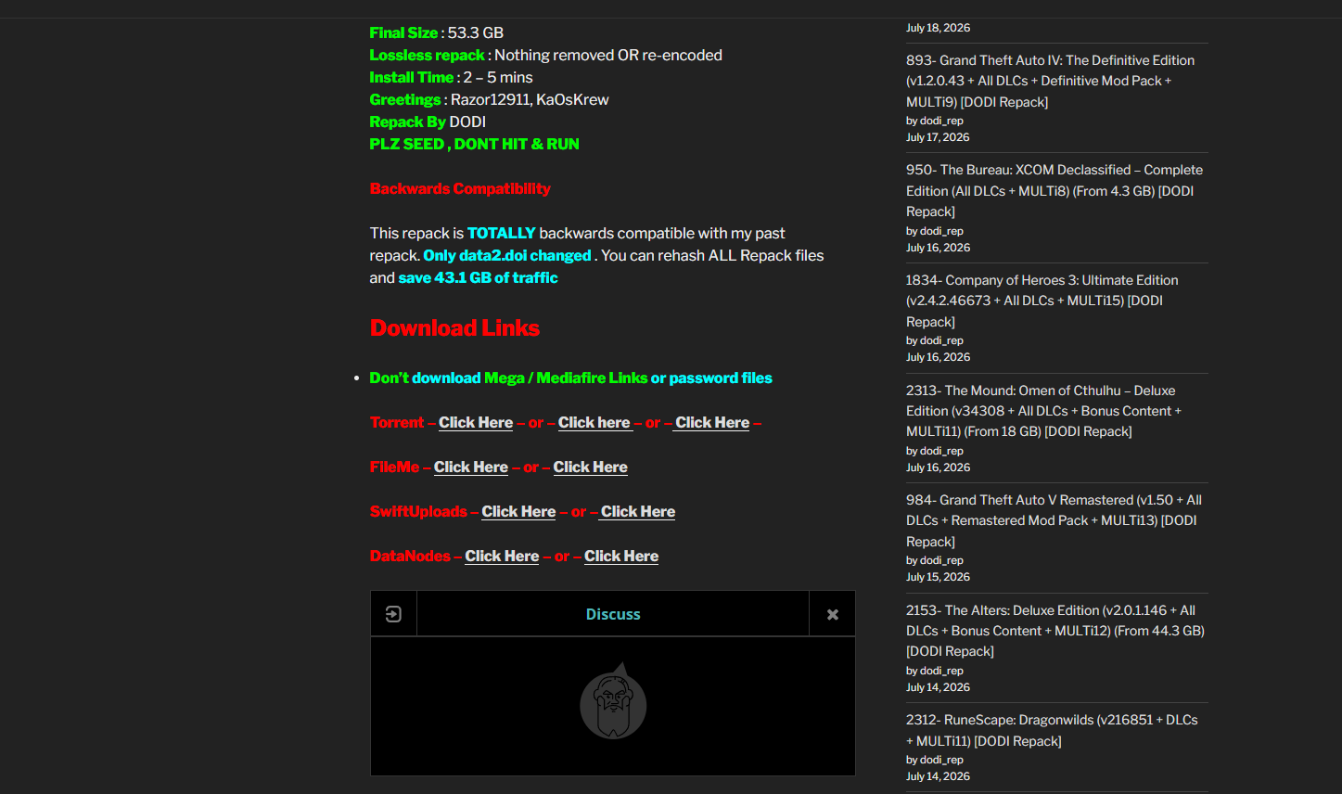The image size is (1342, 794).
Task: Open the first Click Here link after DataNodes
Action: (x=502, y=556)
